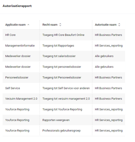Select the Professionals gebruikersgroep right
The width and height of the screenshot is (135, 142).
(61, 131)
